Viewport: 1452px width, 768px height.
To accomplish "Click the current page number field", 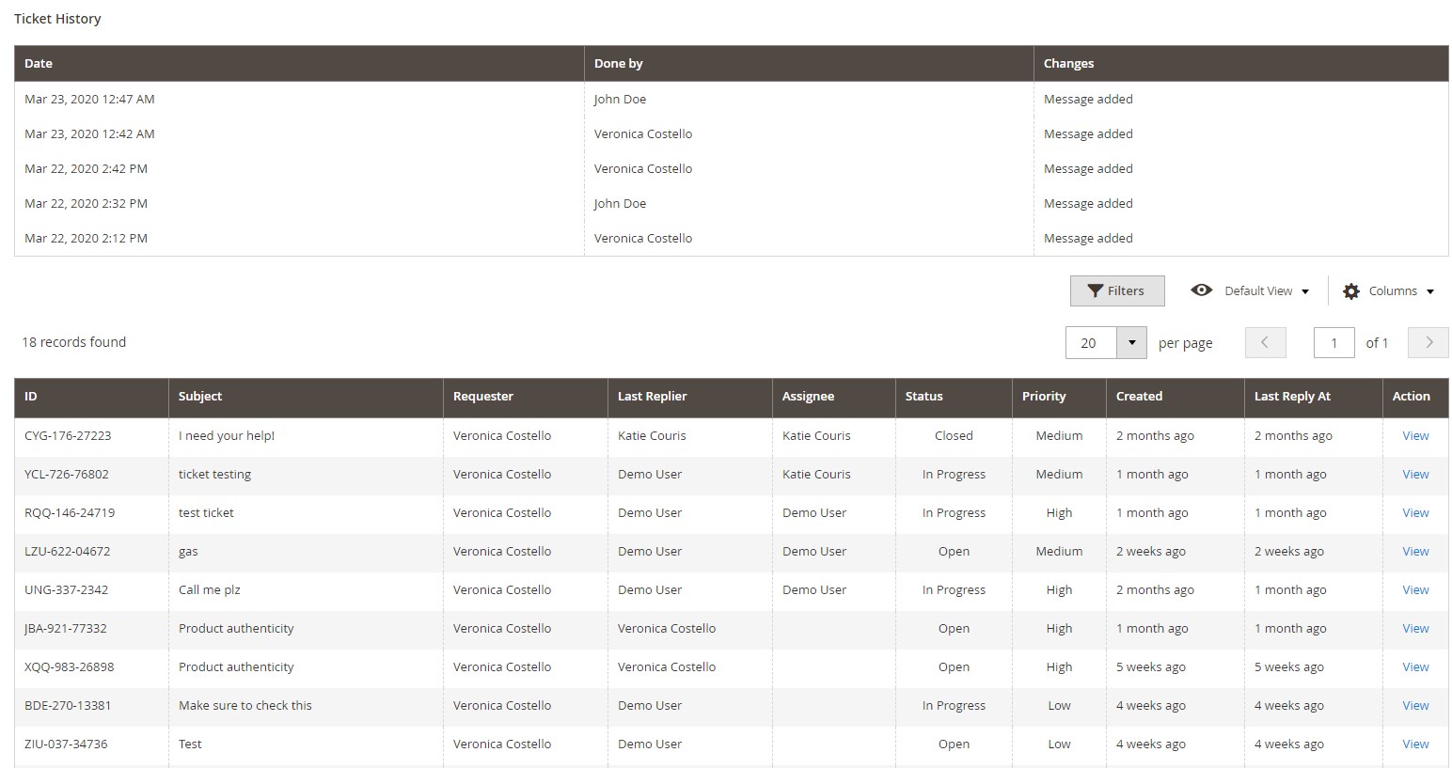I will click(1334, 343).
